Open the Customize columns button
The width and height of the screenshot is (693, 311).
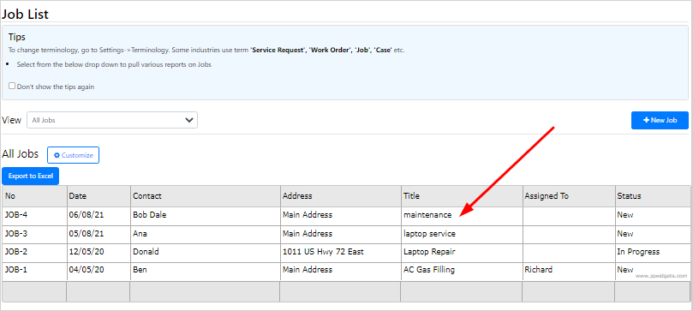(x=74, y=155)
